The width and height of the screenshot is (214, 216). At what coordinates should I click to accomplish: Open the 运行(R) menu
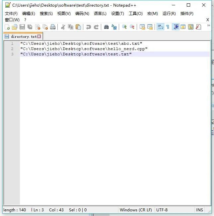click(169, 14)
